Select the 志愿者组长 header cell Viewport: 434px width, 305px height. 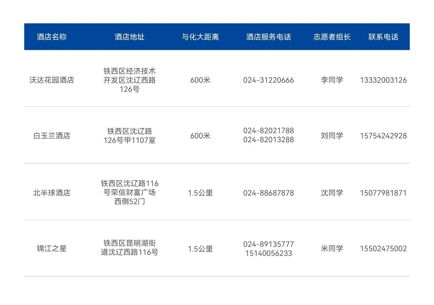click(x=332, y=37)
